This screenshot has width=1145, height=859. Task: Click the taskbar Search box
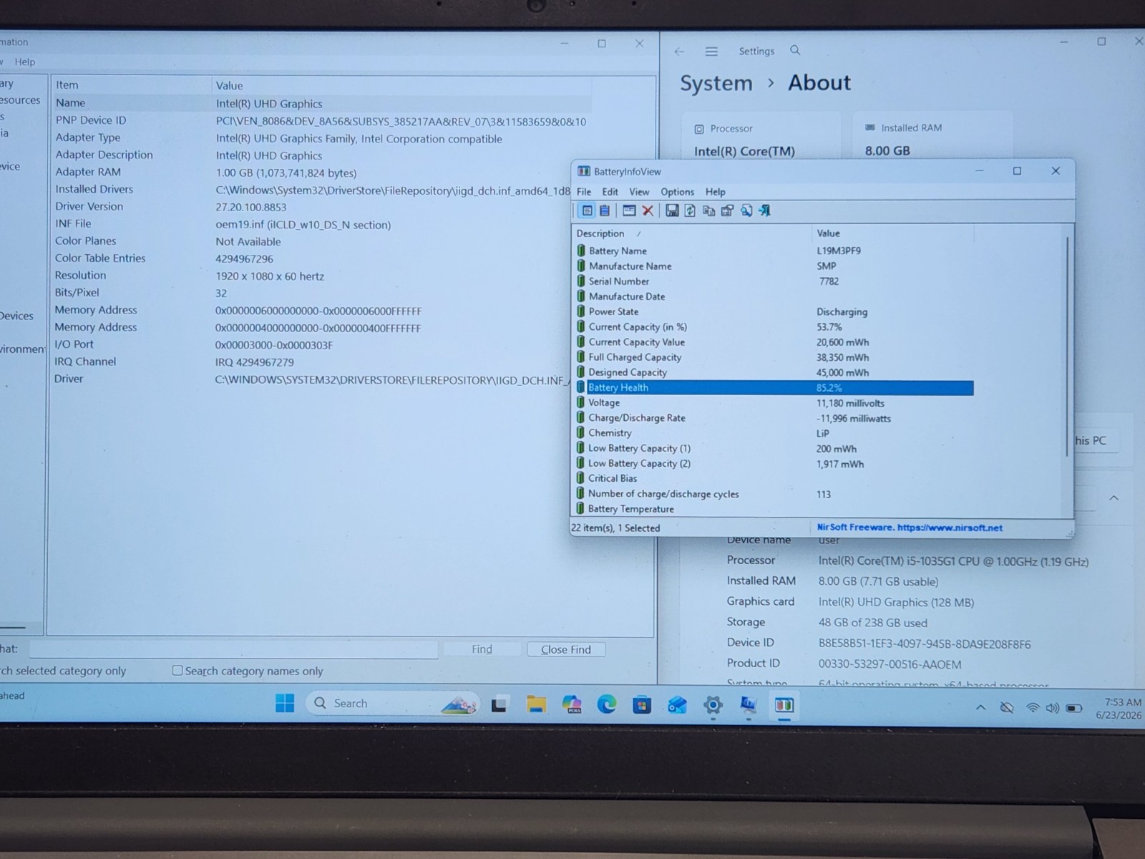click(x=392, y=704)
